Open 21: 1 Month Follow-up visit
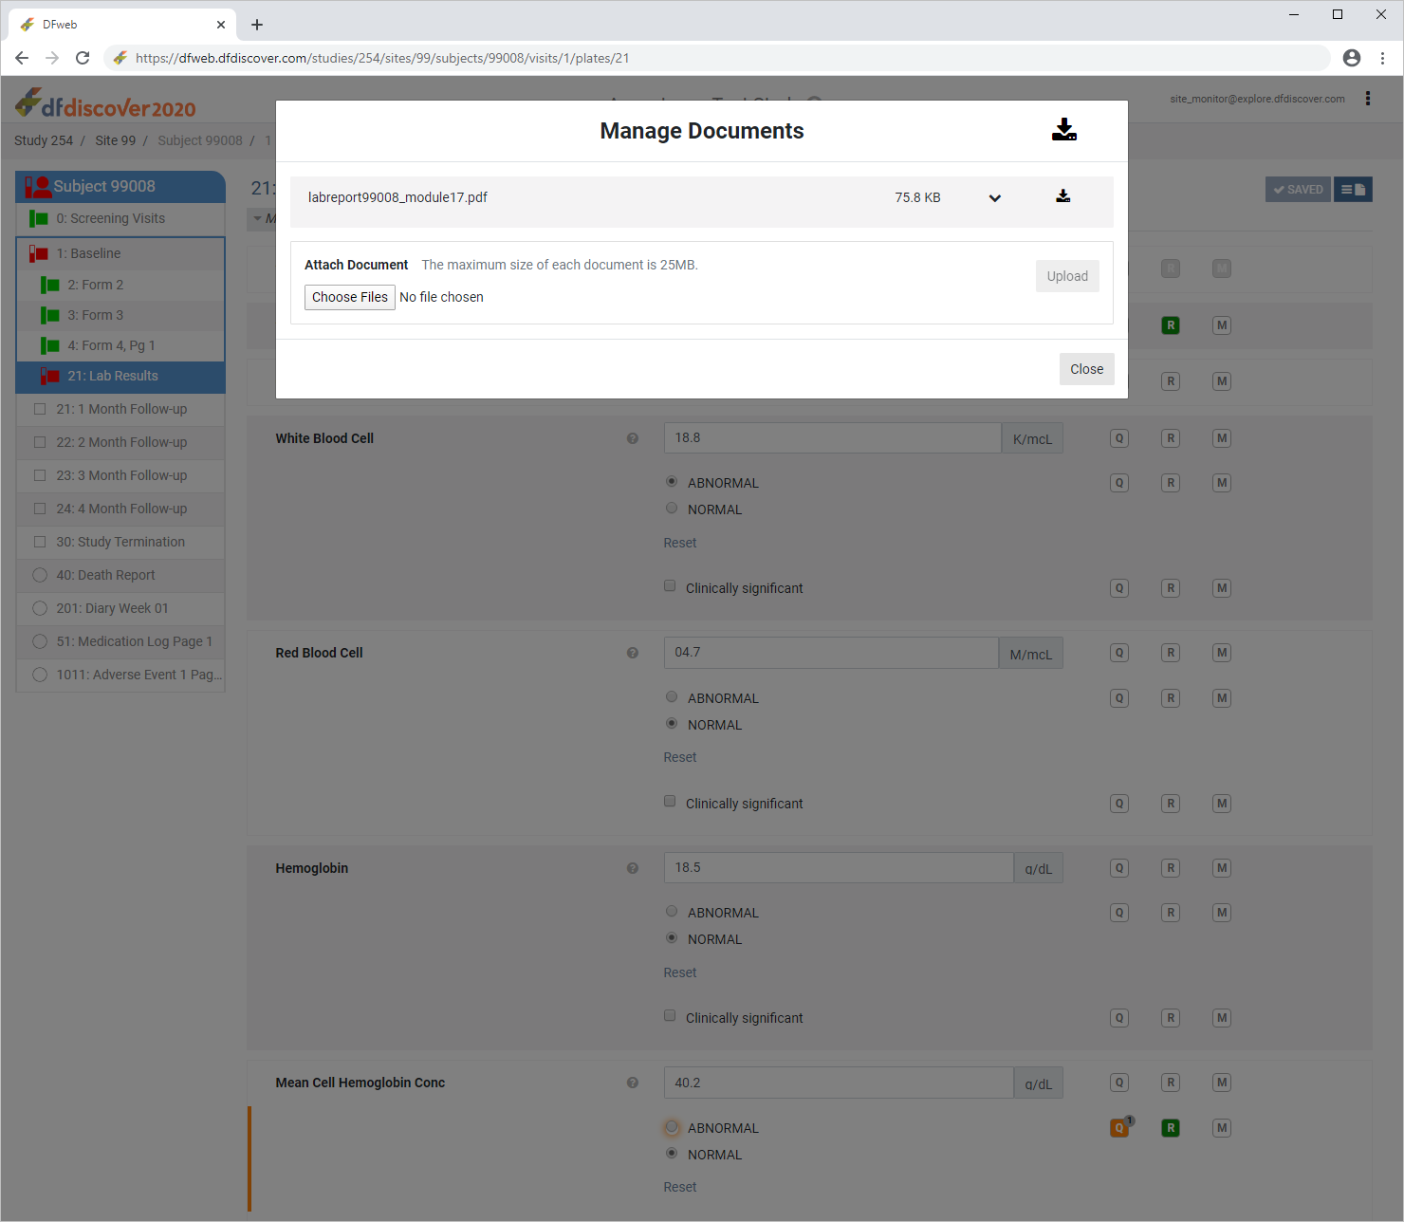This screenshot has height=1222, width=1404. click(121, 409)
